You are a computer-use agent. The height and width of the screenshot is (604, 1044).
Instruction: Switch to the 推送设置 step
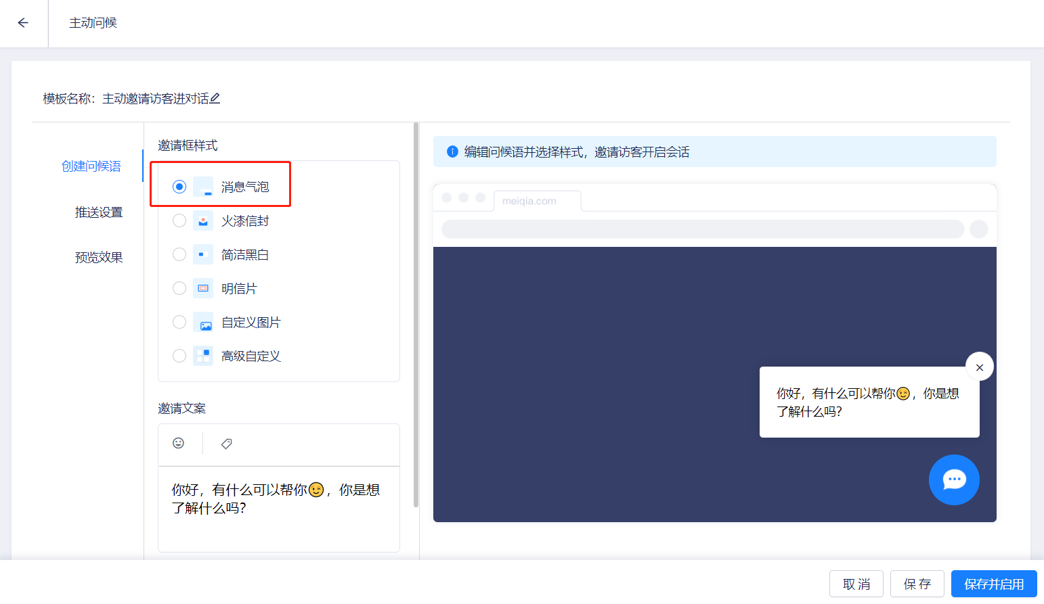(x=99, y=212)
